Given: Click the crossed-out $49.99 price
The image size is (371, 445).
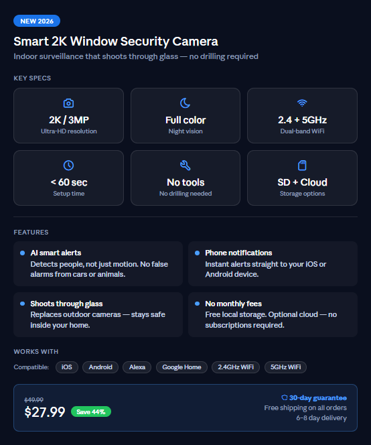Looking at the screenshot, I should 33,400.
